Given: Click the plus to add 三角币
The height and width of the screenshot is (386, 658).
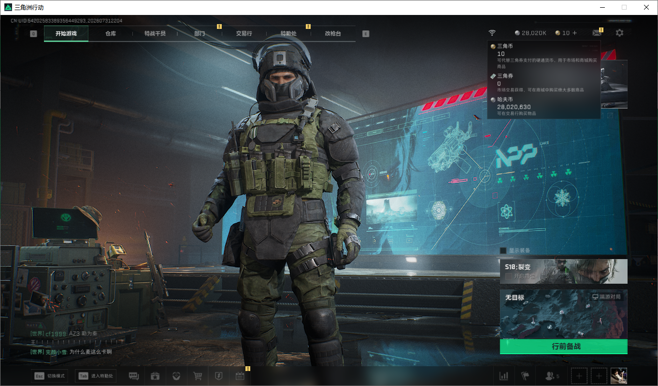Looking at the screenshot, I should pos(574,33).
